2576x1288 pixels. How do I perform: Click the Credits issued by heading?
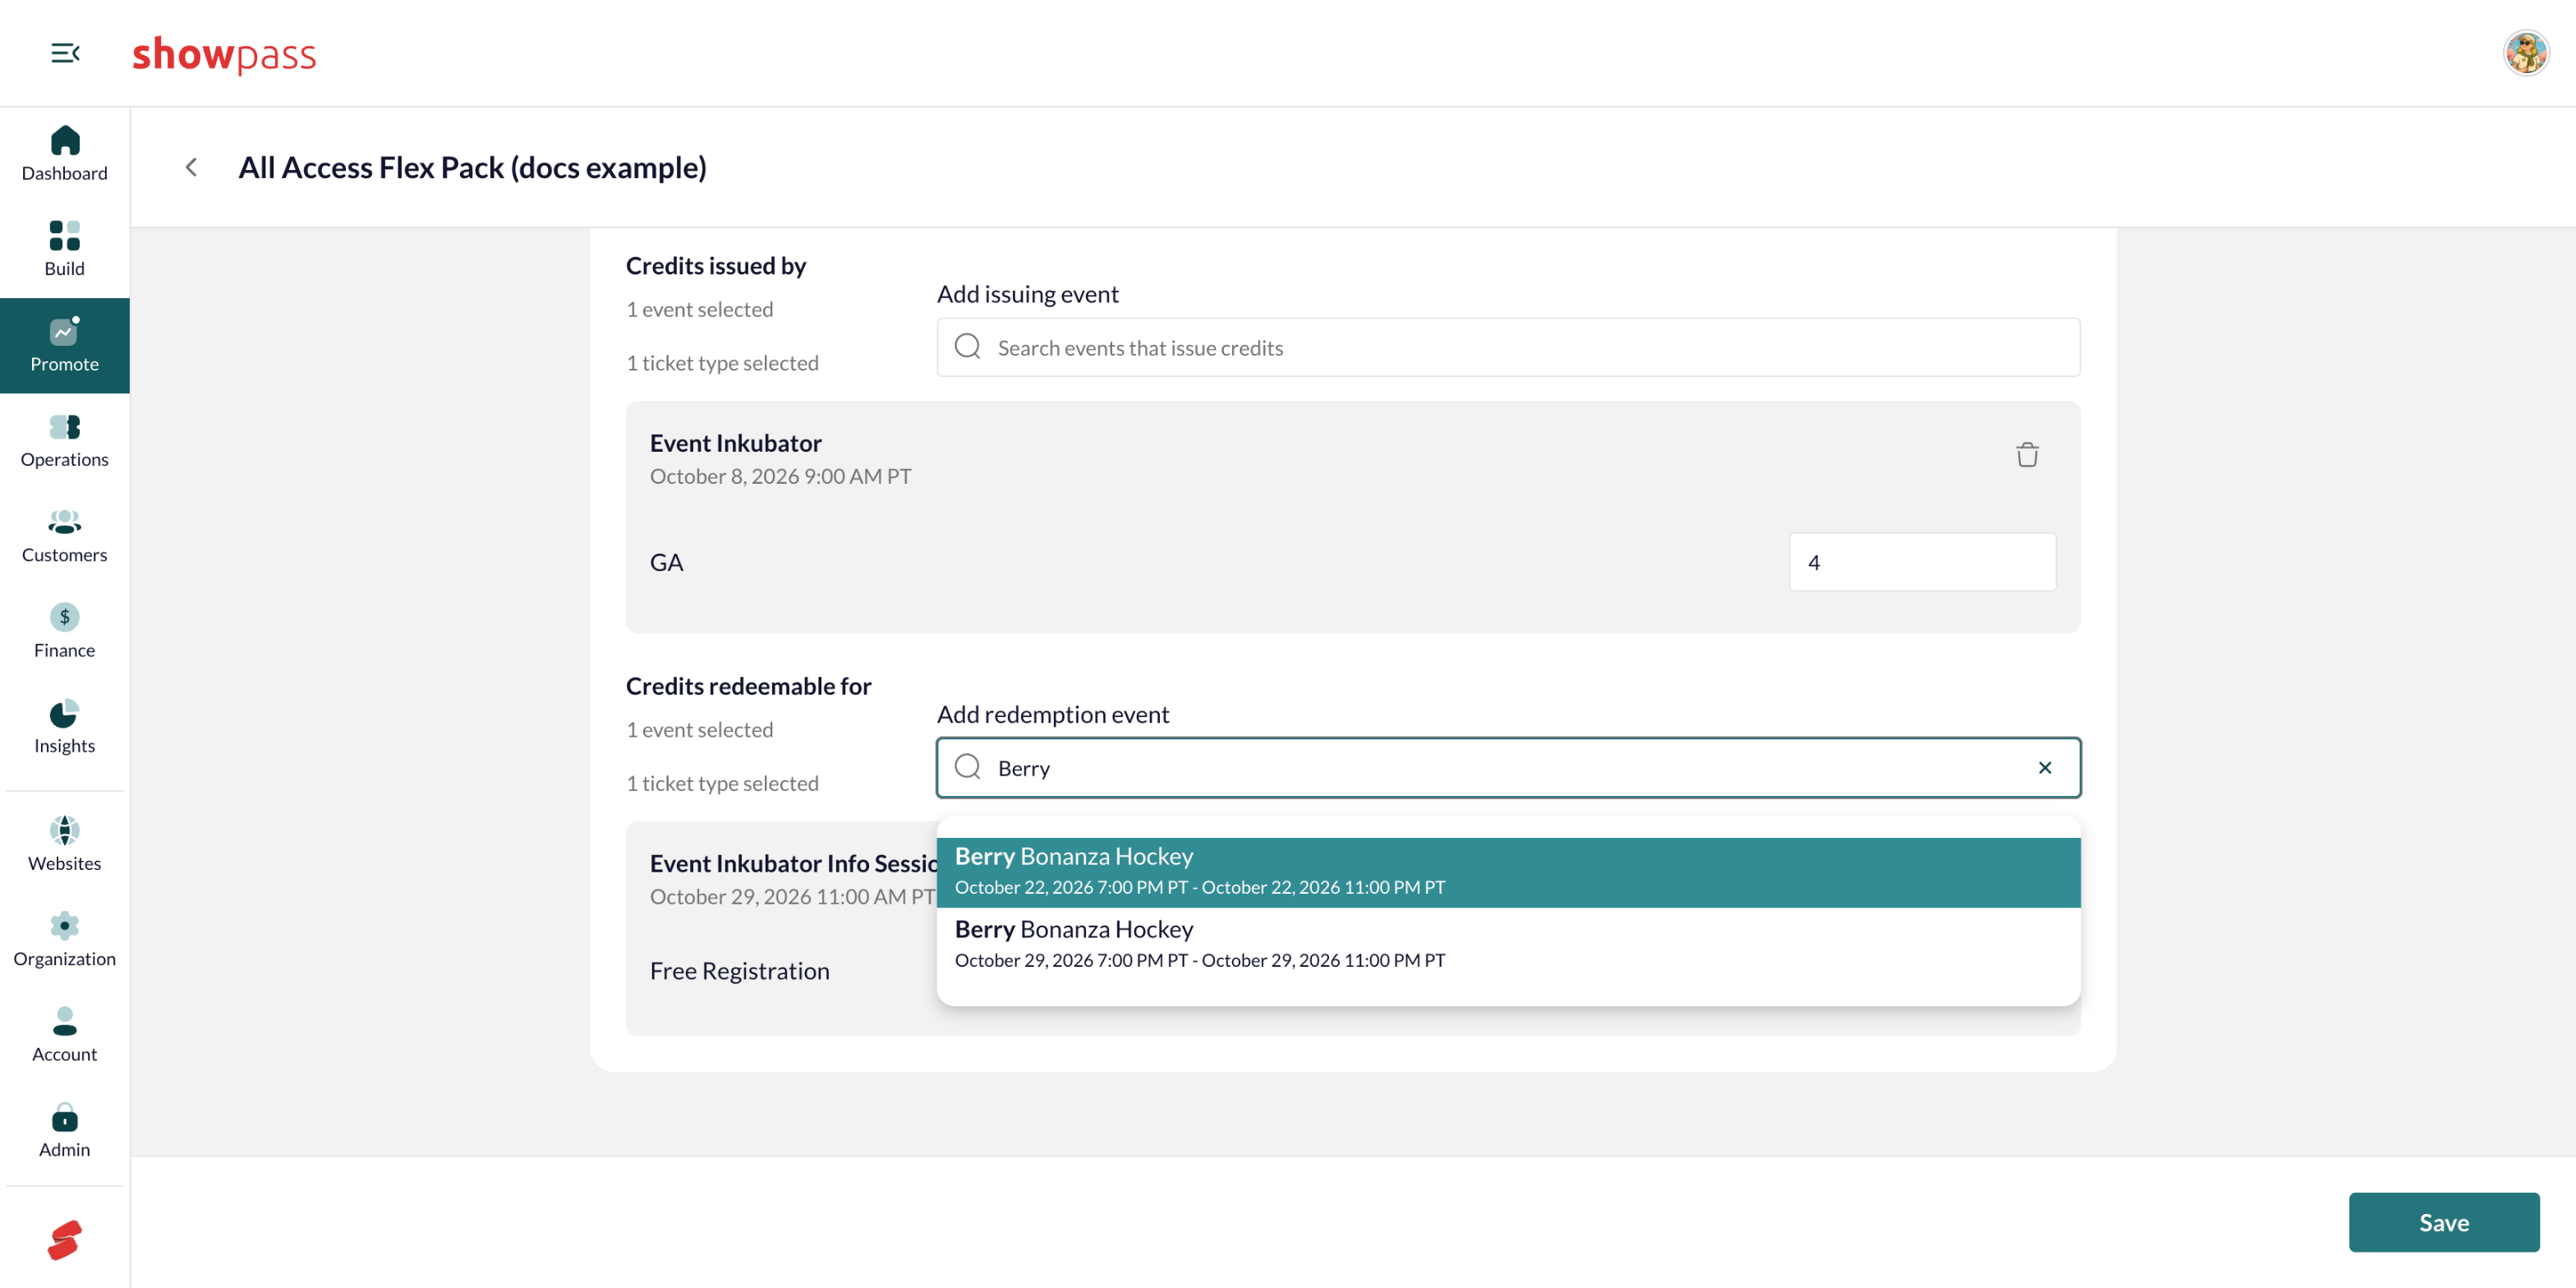point(715,266)
